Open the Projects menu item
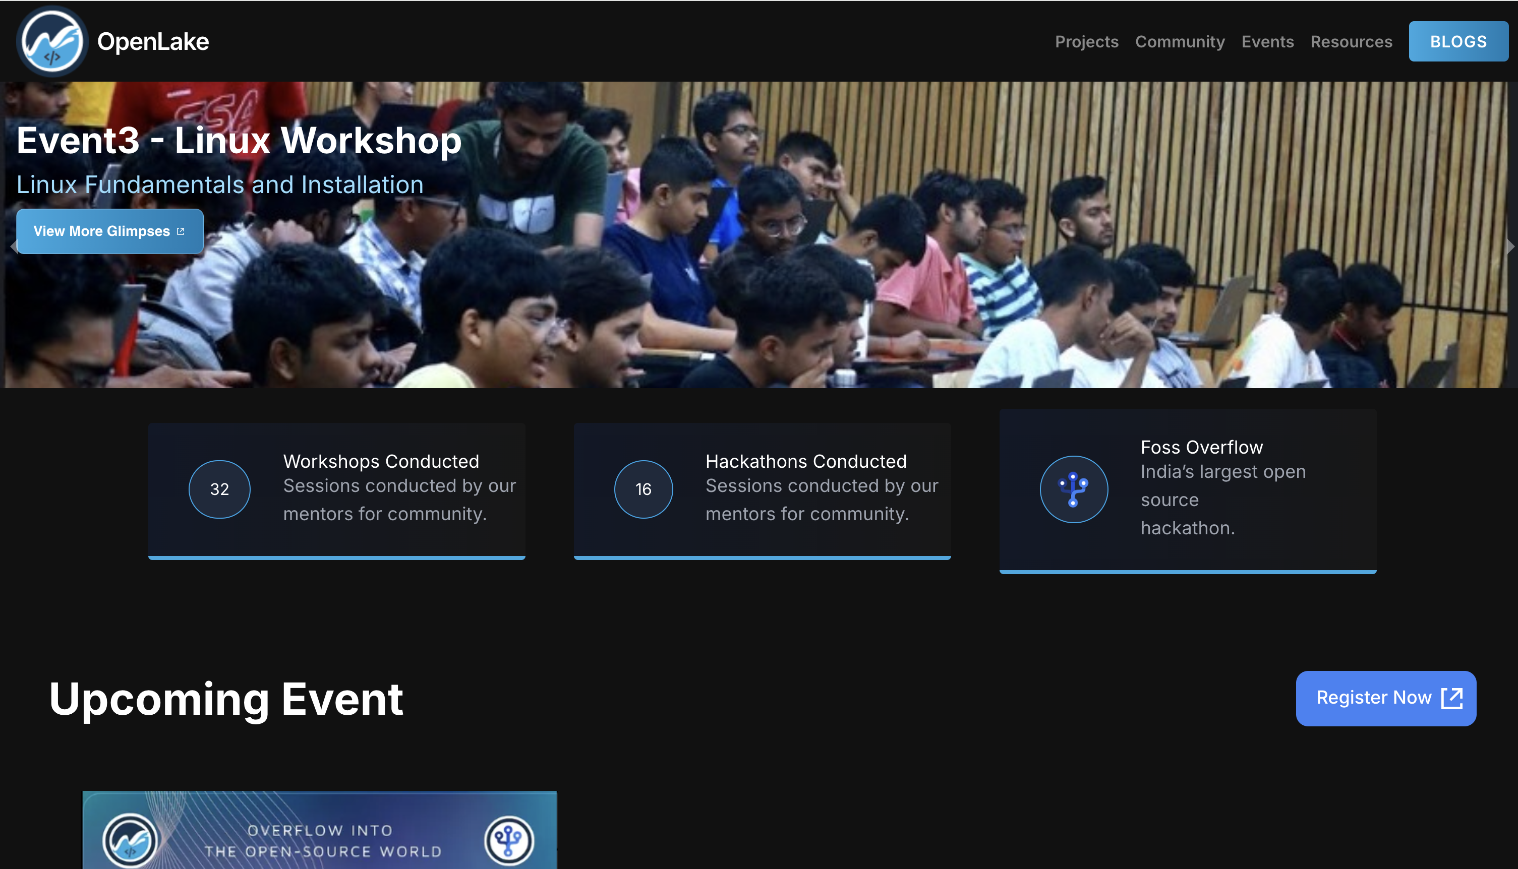Screen dimensions: 1518x869 pos(1086,42)
